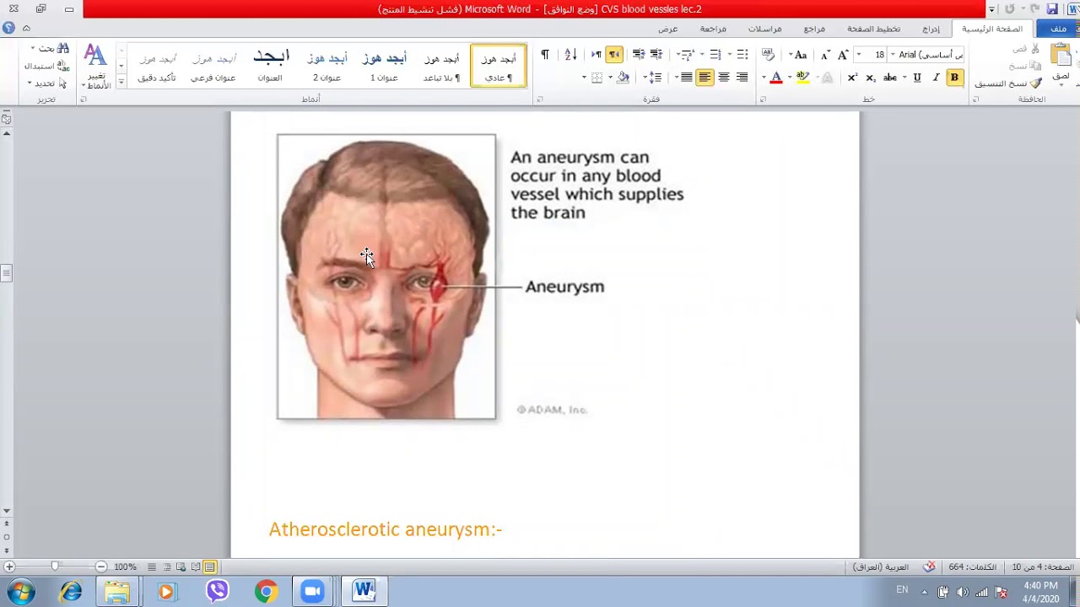The height and width of the screenshot is (607, 1080).
Task: Click the Sort icon
Action: click(x=570, y=55)
